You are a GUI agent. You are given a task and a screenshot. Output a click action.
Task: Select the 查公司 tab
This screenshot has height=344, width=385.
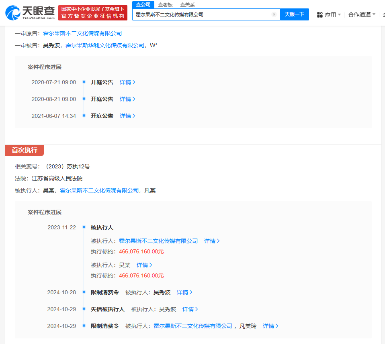(x=143, y=5)
